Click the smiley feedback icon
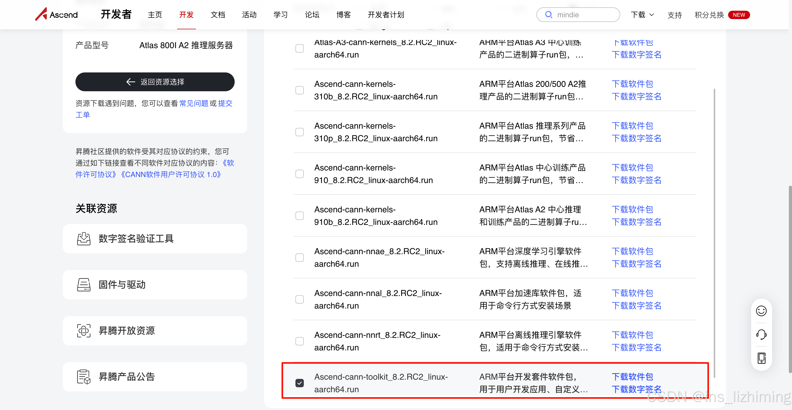Image resolution: width=792 pixels, height=410 pixels. tap(761, 311)
